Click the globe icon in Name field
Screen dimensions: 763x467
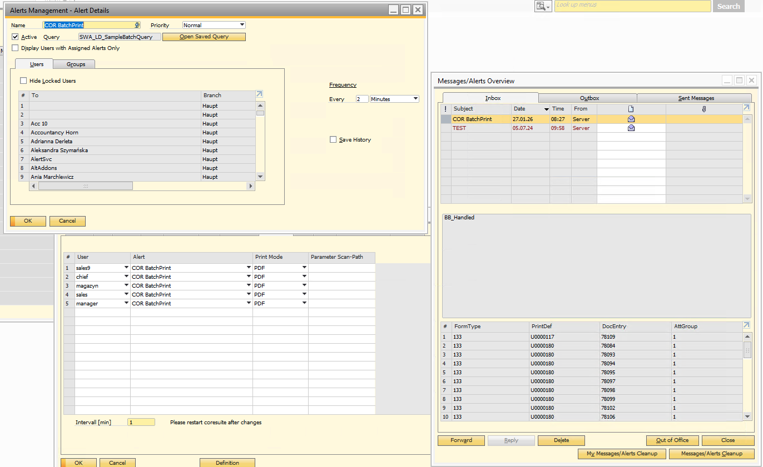point(137,25)
